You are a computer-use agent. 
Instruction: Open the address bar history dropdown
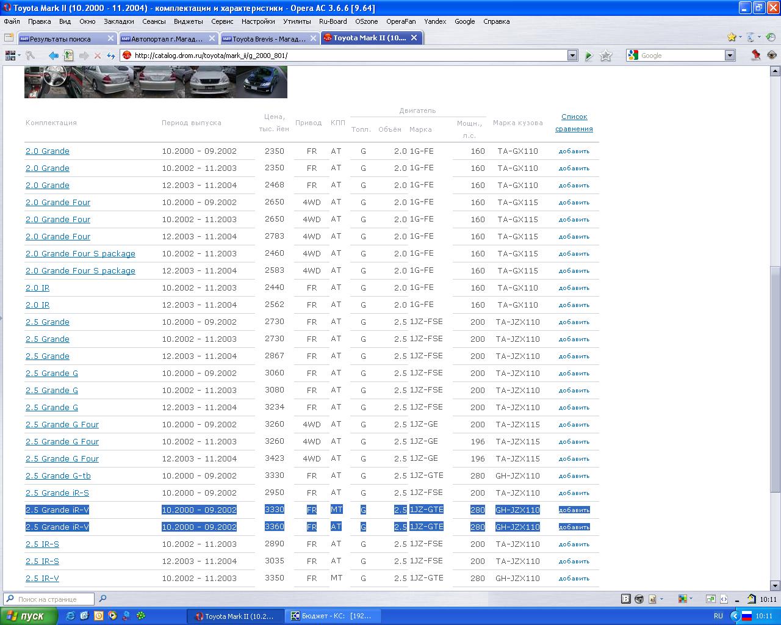tap(572, 56)
